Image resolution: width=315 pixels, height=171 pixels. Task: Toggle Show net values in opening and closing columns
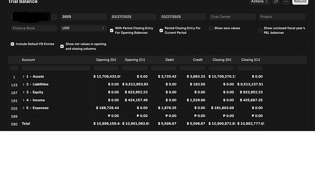pyautogui.click(x=62, y=47)
